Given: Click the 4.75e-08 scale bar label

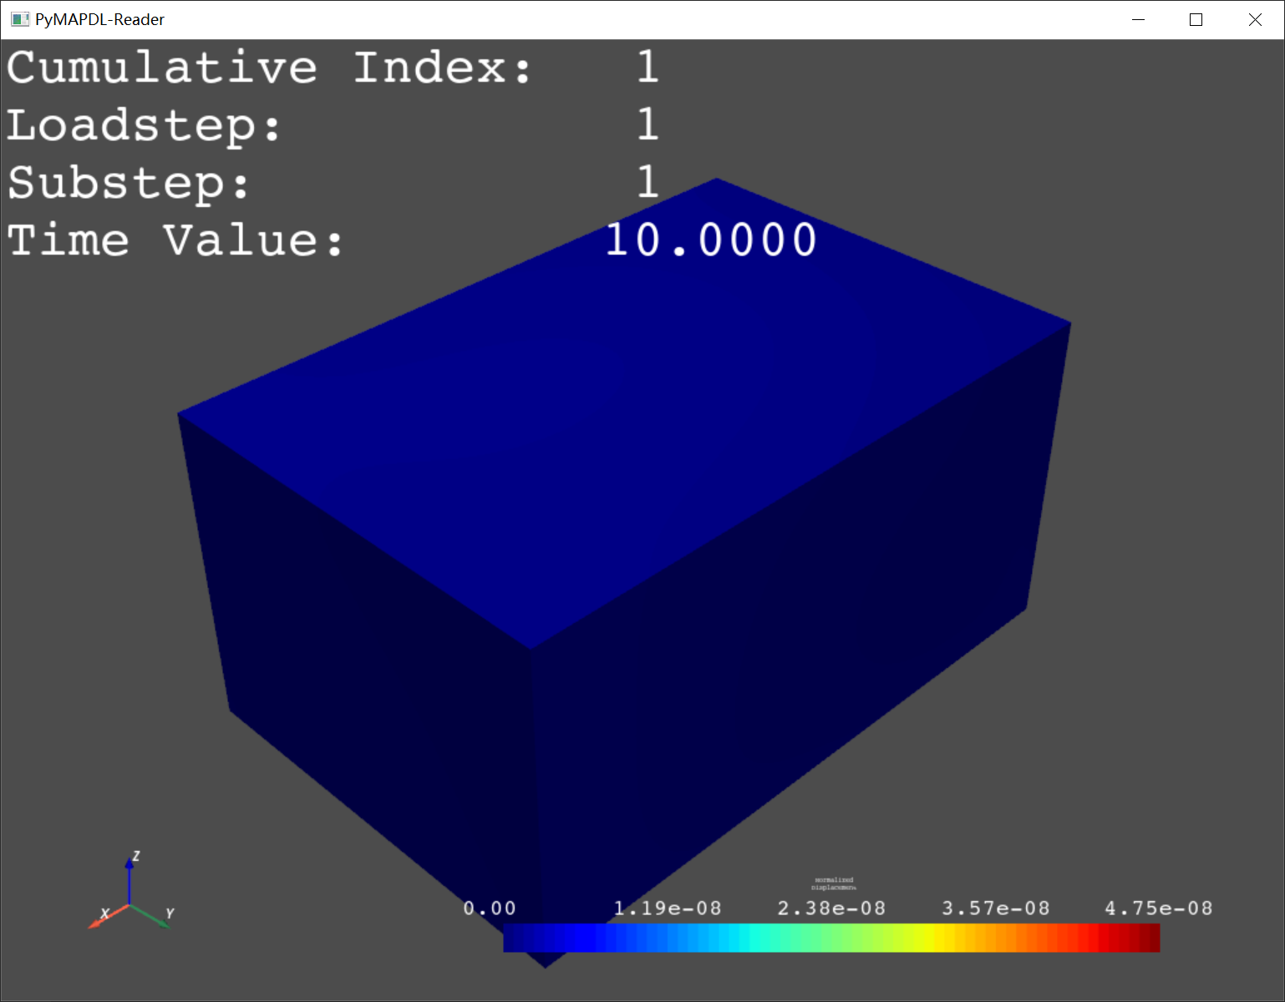Looking at the screenshot, I should click(x=1159, y=908).
